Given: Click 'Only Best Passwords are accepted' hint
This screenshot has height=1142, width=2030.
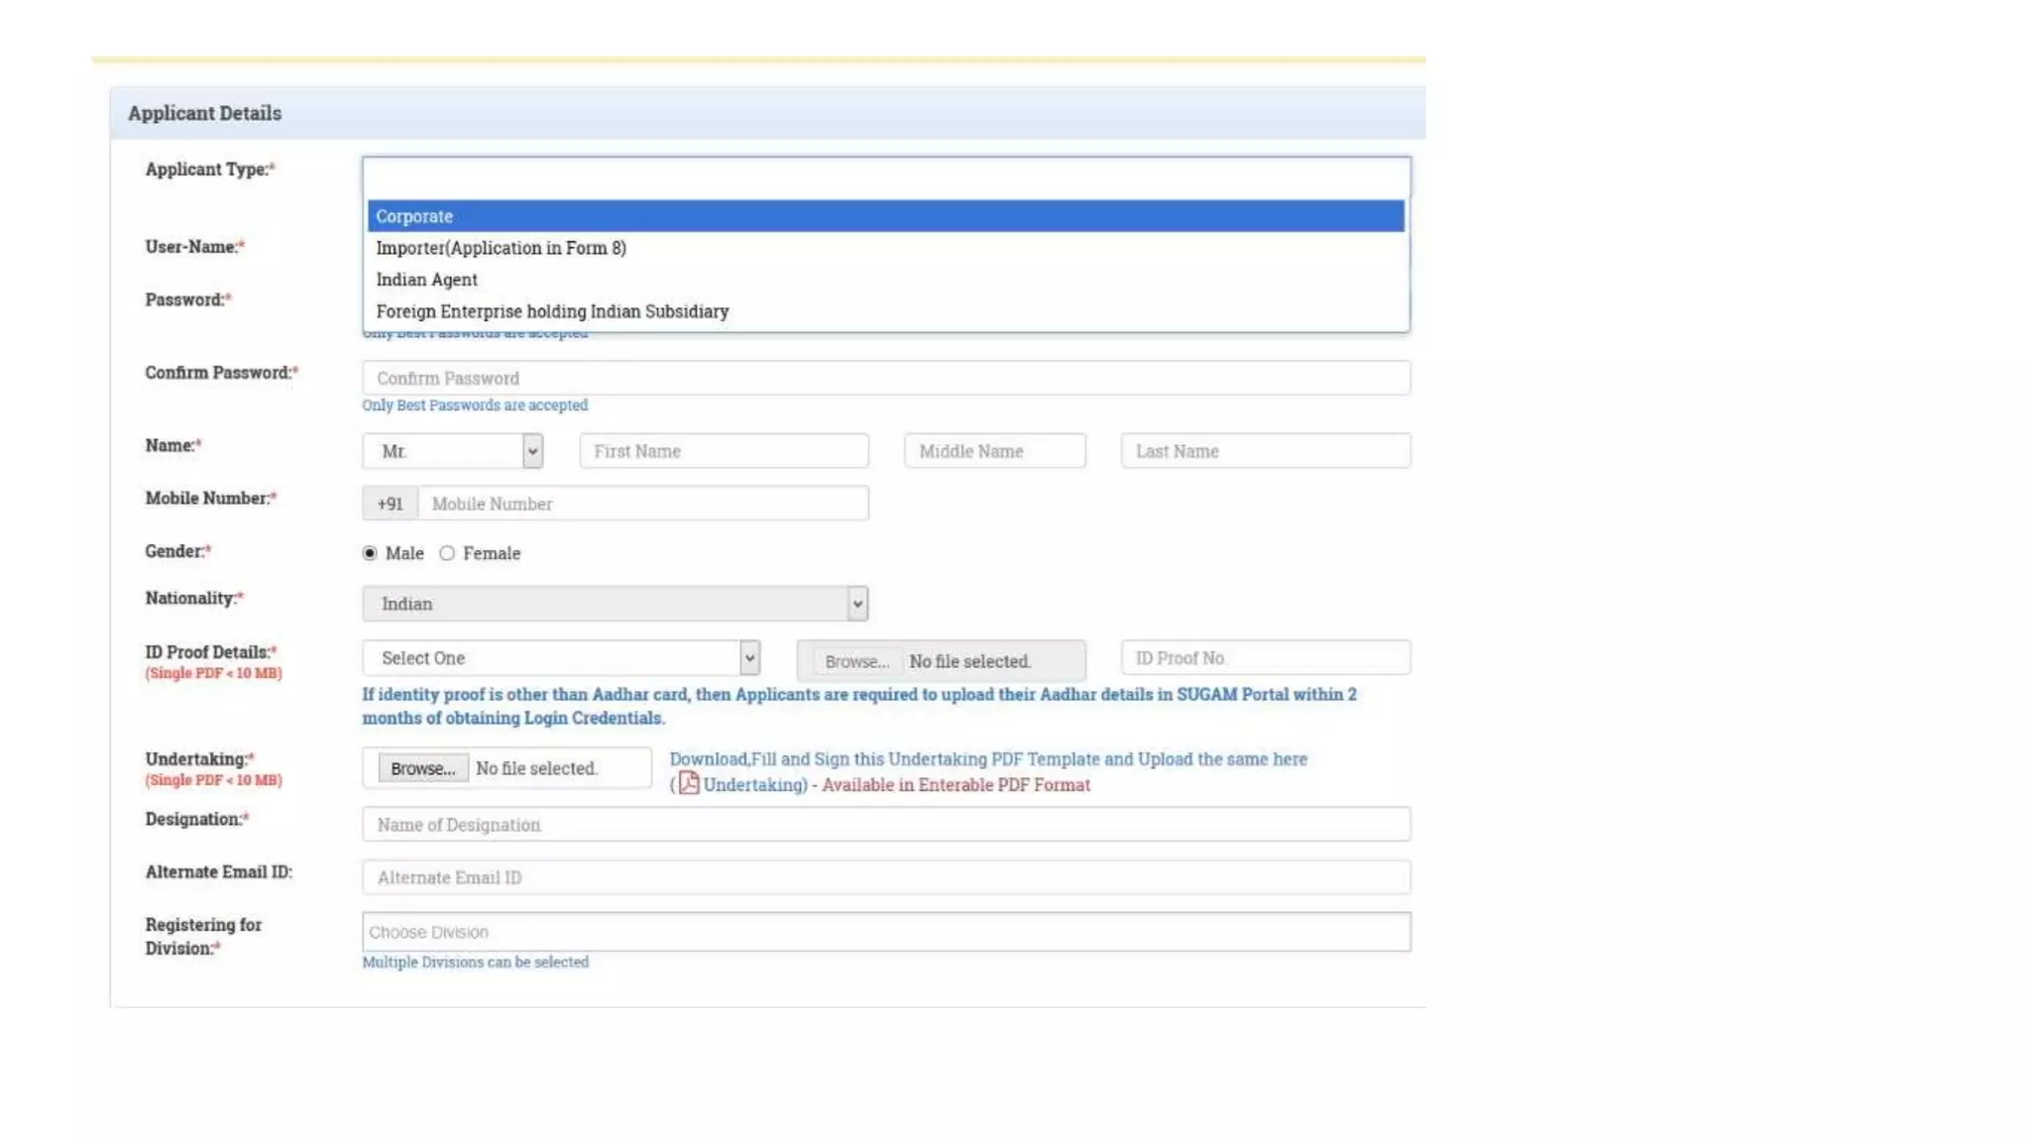Looking at the screenshot, I should pyautogui.click(x=475, y=405).
